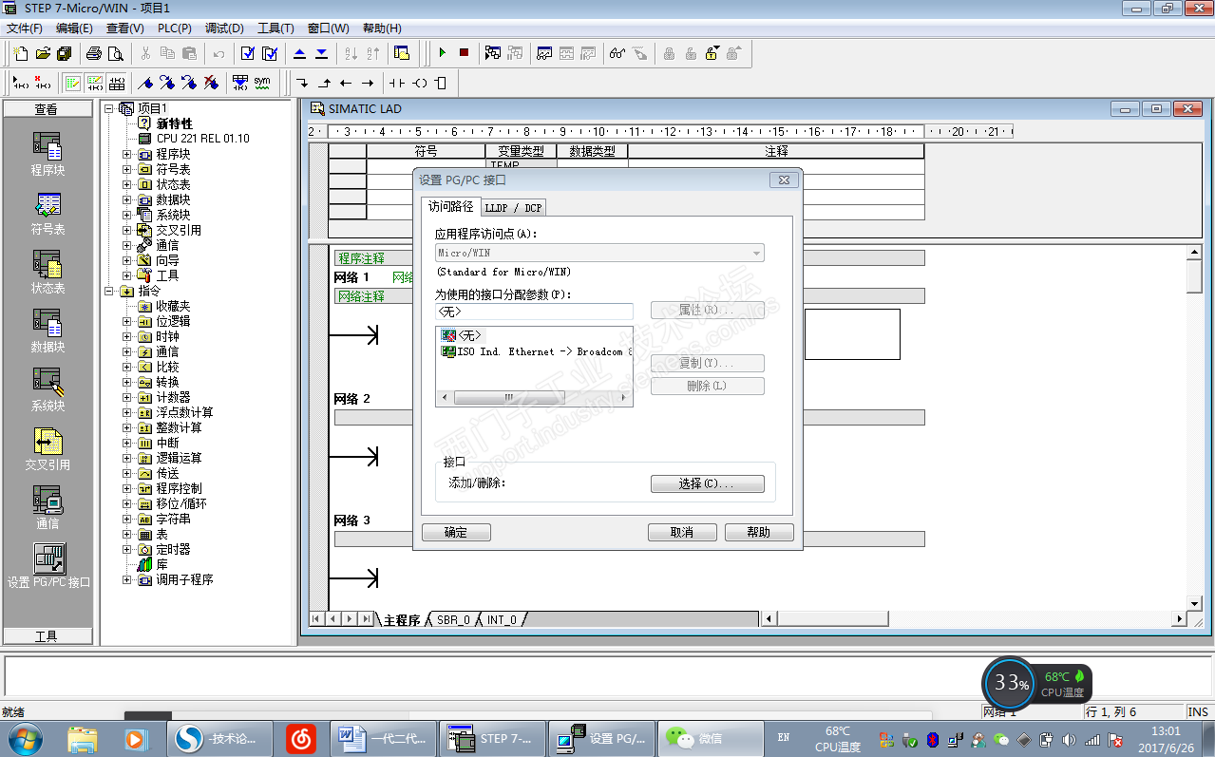
Task: Click the New project toolbar icon
Action: coord(21,53)
